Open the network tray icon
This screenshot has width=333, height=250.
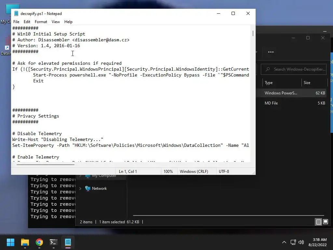pos(293,242)
